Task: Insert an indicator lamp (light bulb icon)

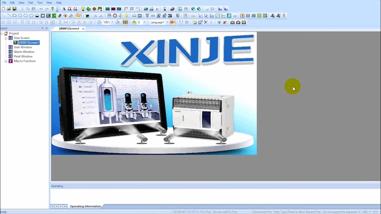Action: click(83, 9)
